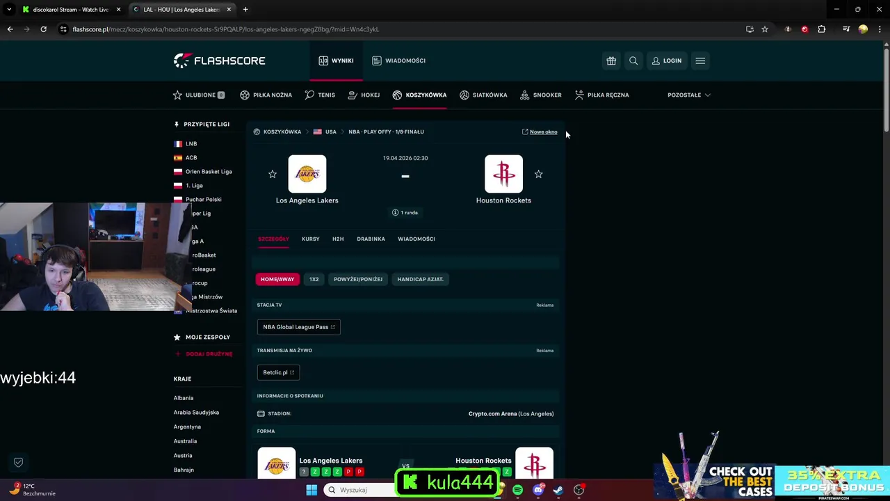The width and height of the screenshot is (890, 501).
Task: Open the search magnifier icon
Action: (x=633, y=61)
